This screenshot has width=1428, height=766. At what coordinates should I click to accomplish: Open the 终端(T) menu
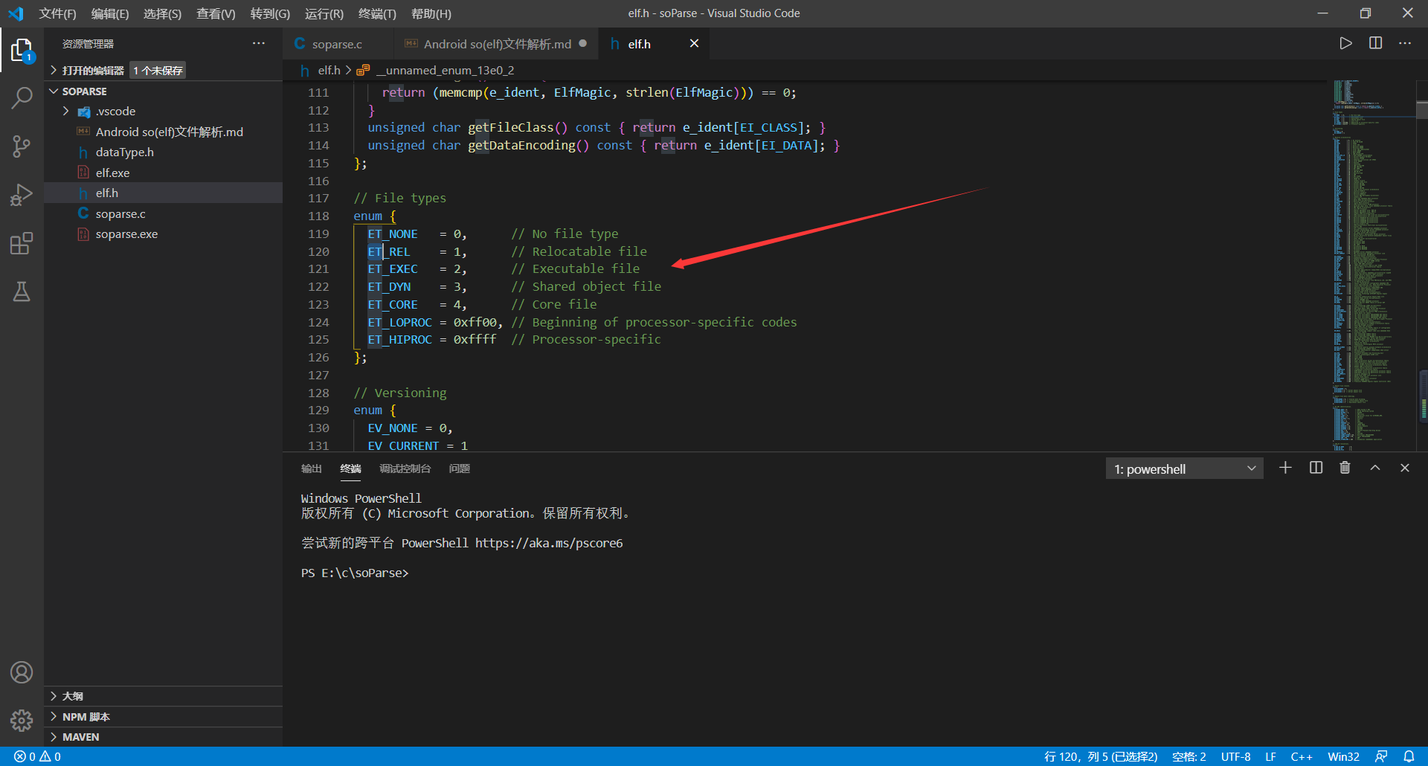377,13
